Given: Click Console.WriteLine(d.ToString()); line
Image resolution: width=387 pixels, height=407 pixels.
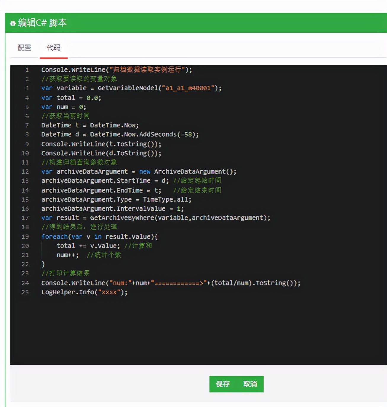Looking at the screenshot, I should click(101, 153).
